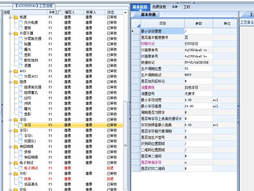Click the 贴膜 document icon
Viewport: 254px width, 191px height.
20,44
